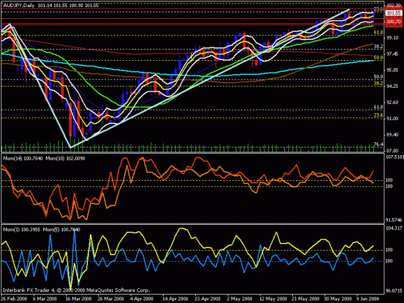
Task: Click the 91.00 price axis label
Action: click(392, 119)
